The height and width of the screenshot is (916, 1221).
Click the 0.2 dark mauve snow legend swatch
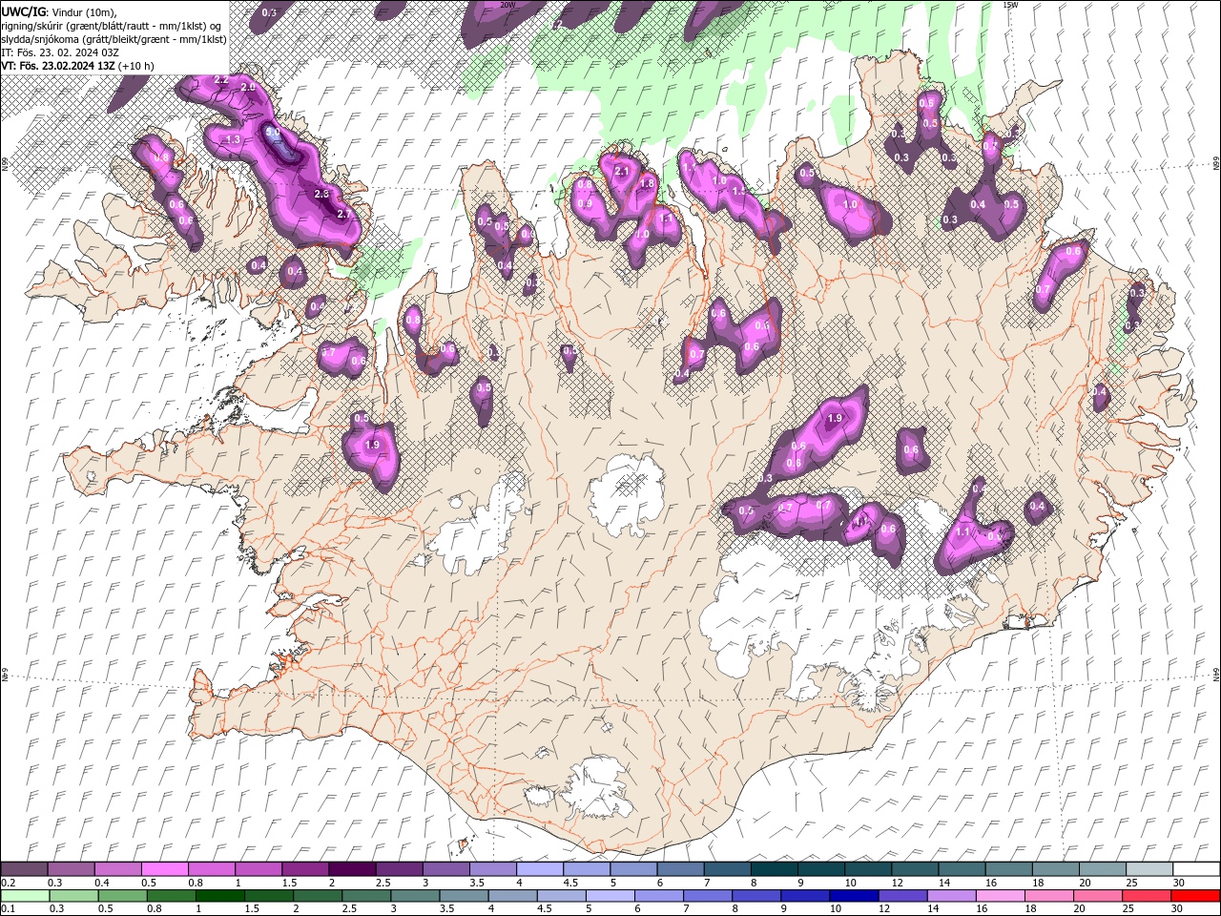(x=24, y=868)
